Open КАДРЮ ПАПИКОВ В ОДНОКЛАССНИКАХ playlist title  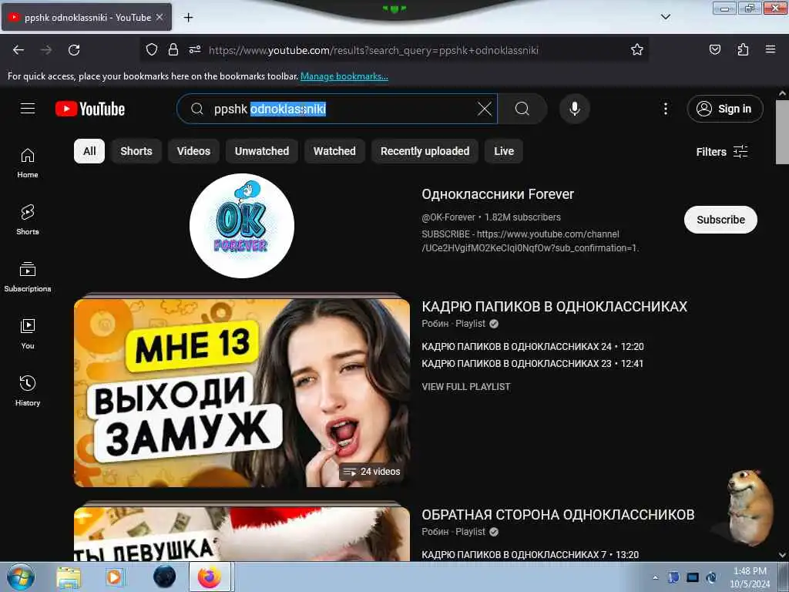555,307
